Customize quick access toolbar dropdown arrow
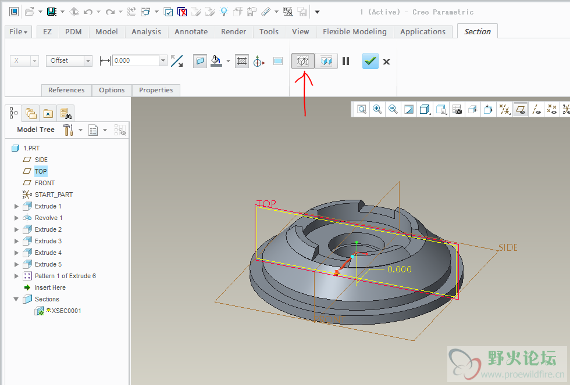The width and height of the screenshot is (570, 385). point(317,12)
